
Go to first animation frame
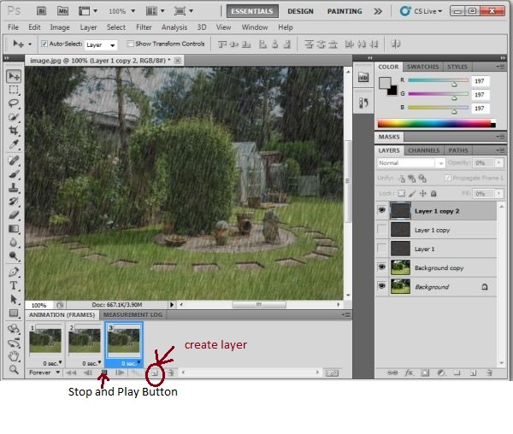click(71, 372)
